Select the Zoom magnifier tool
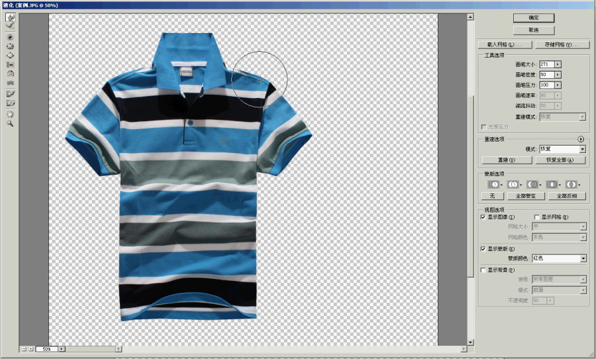This screenshot has height=359, width=596. pos(11,123)
